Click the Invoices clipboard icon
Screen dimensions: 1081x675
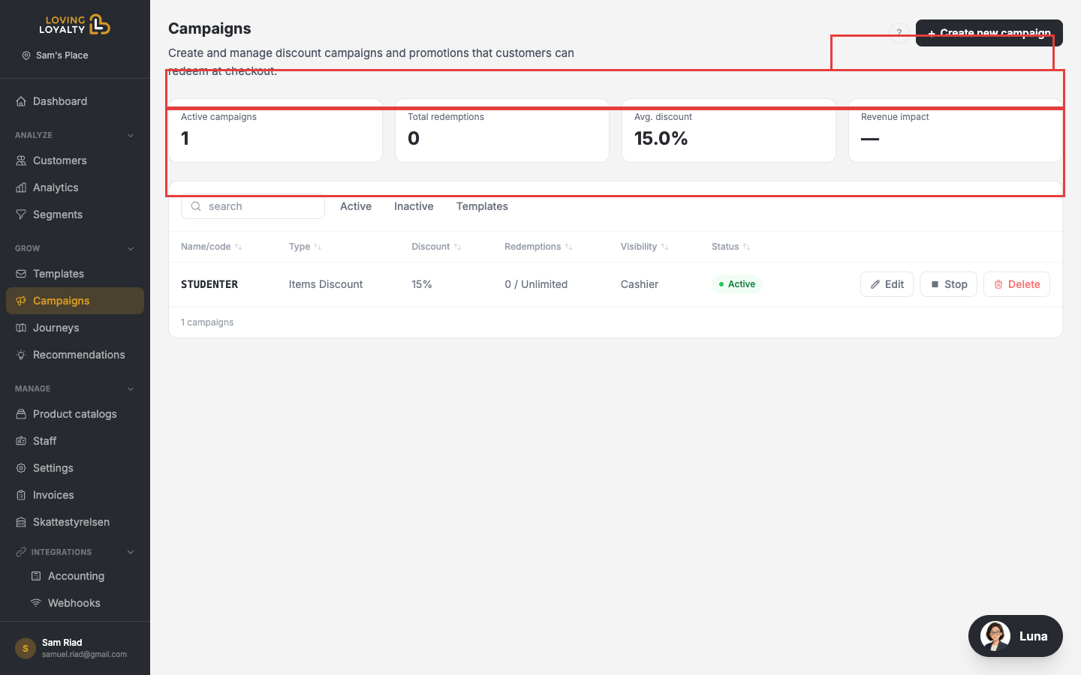pos(21,495)
